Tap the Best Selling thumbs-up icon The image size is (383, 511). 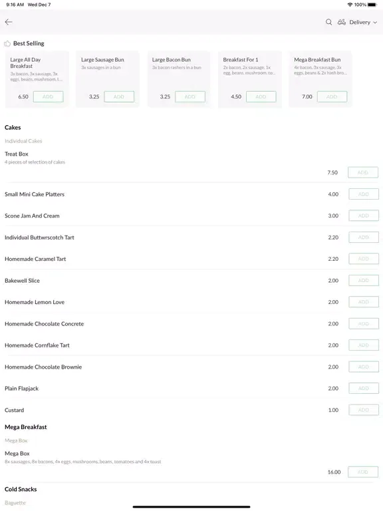point(7,43)
